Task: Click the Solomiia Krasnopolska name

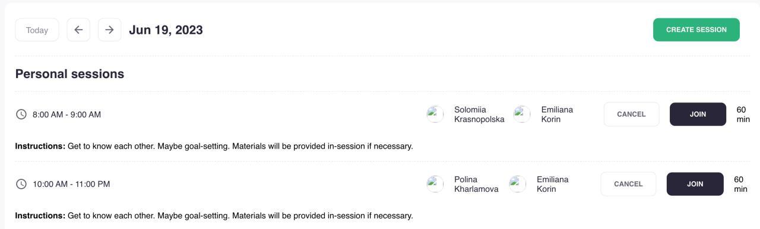Action: point(479,114)
